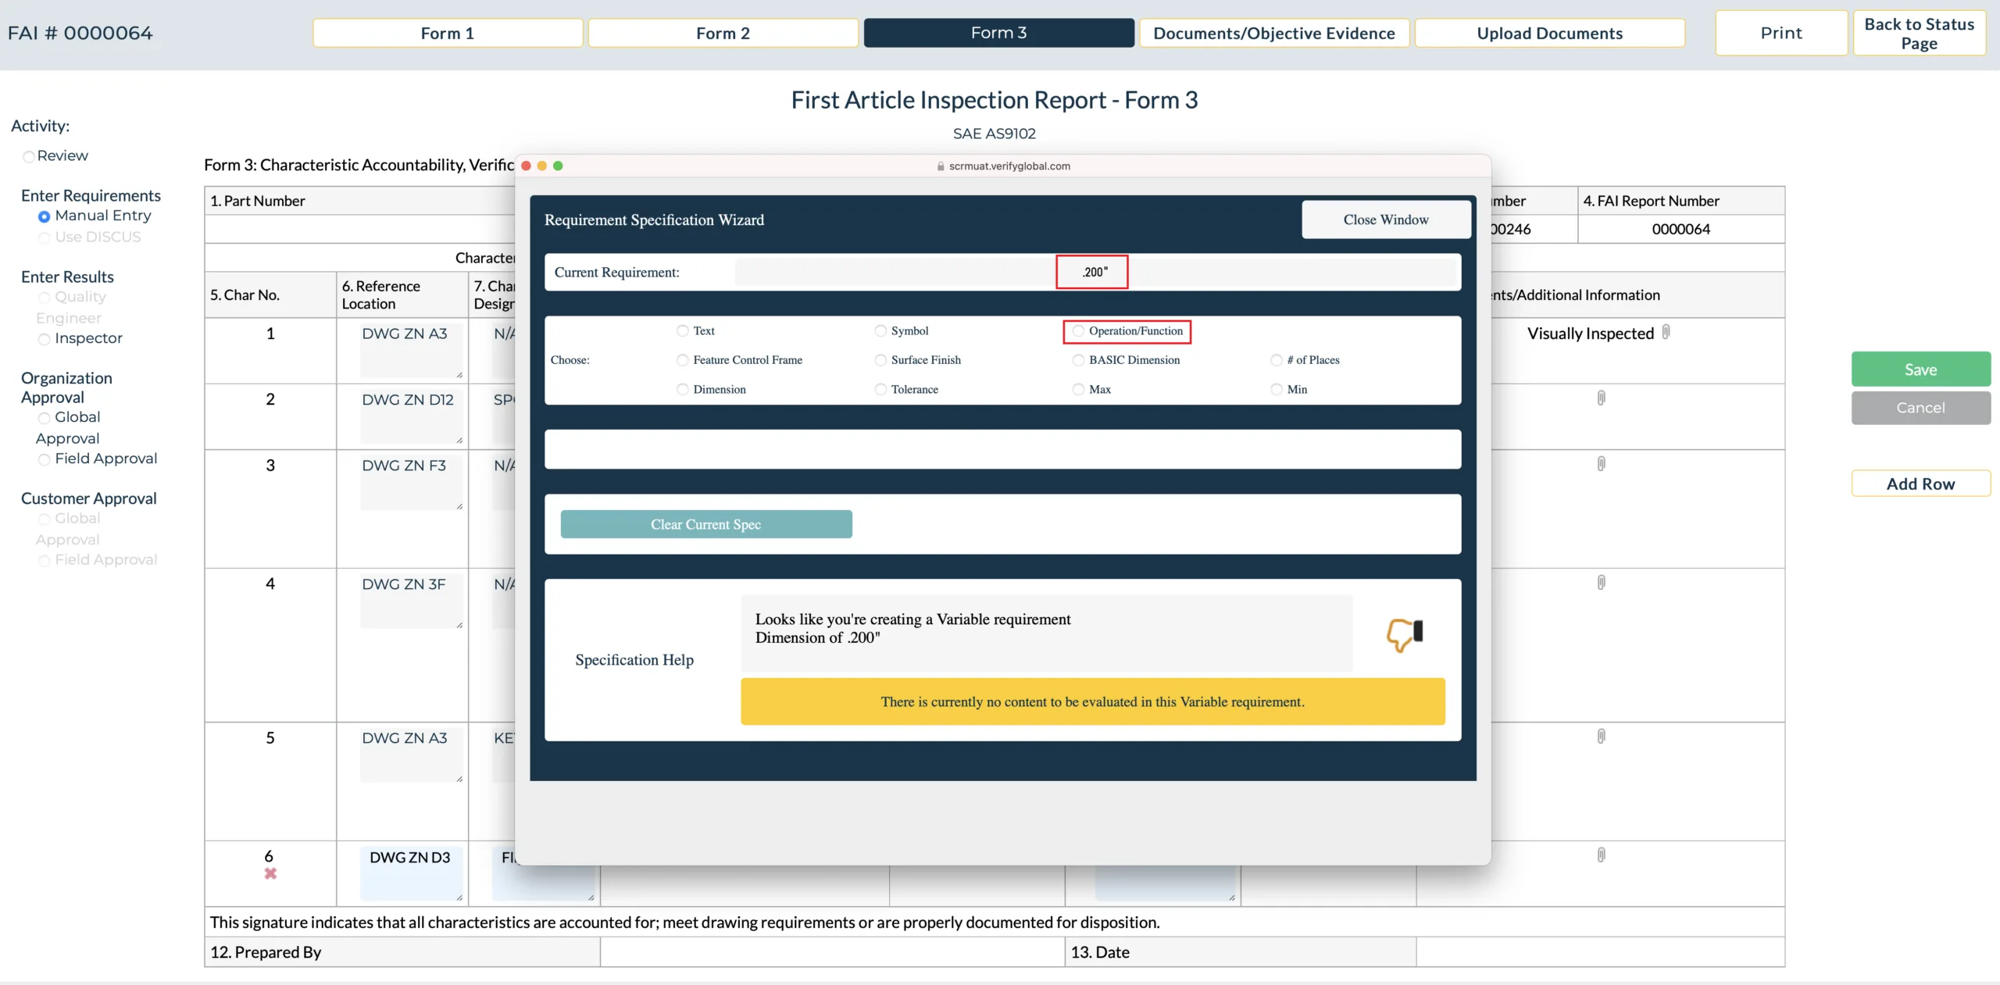Click the DWG ZN A3 reference field in row 5
This screenshot has width=2000, height=985.
[412, 754]
